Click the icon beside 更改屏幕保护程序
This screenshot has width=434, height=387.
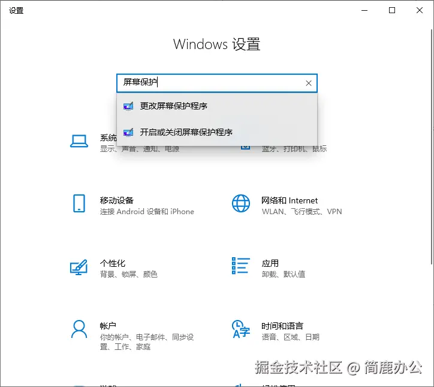pos(128,106)
